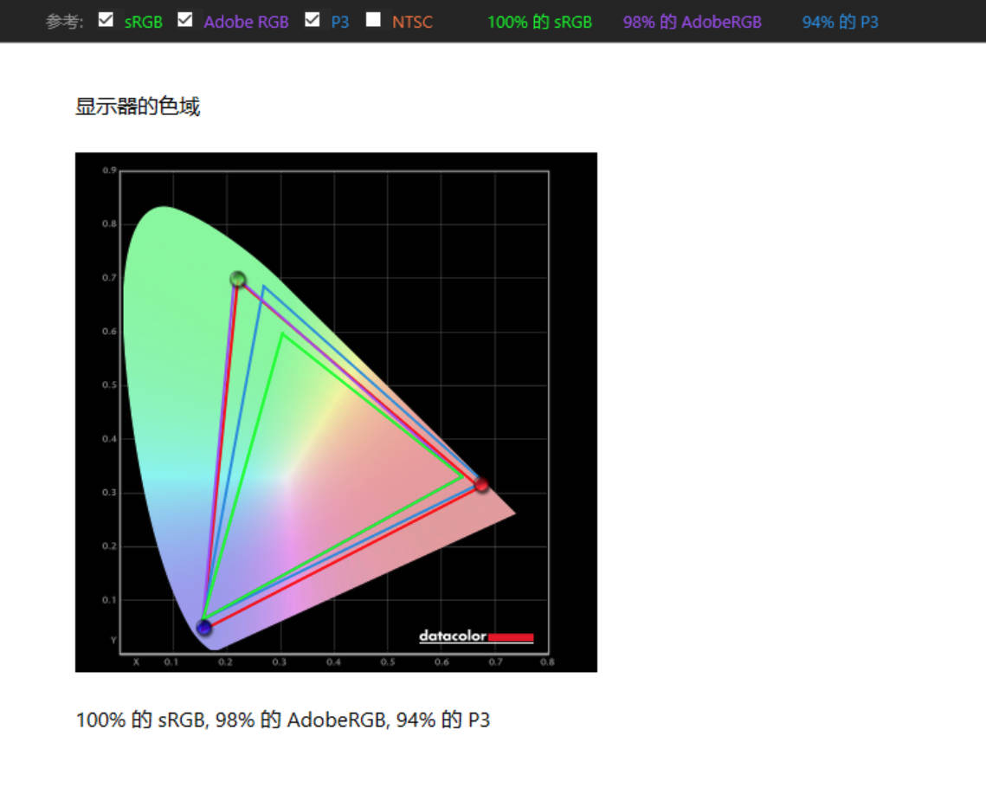Enable the NTSC reference checkbox
Screen dimensions: 986x801
(373, 20)
